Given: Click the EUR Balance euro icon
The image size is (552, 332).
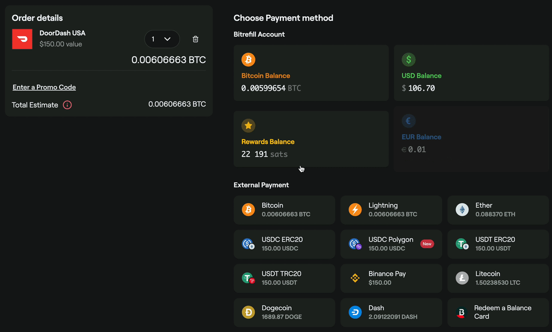Looking at the screenshot, I should (x=408, y=121).
